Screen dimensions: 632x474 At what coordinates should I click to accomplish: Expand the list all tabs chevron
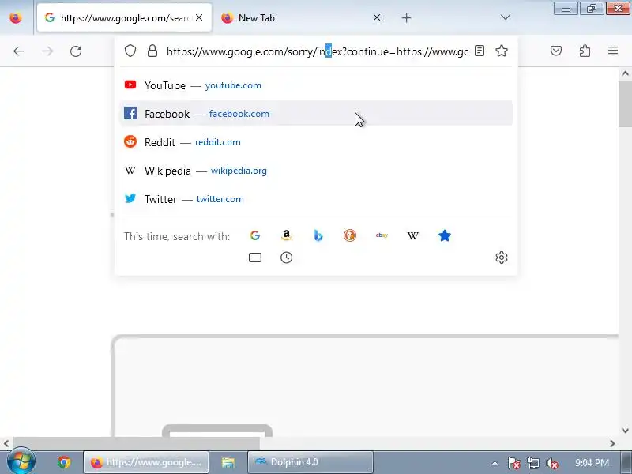pyautogui.click(x=505, y=17)
